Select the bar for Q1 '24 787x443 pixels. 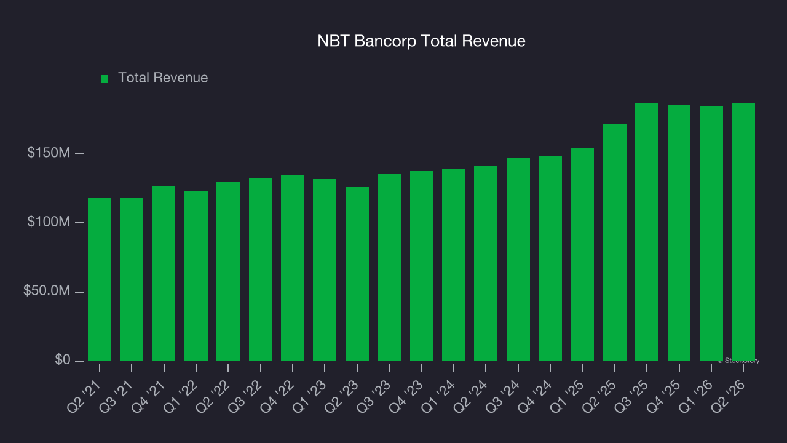[454, 265]
